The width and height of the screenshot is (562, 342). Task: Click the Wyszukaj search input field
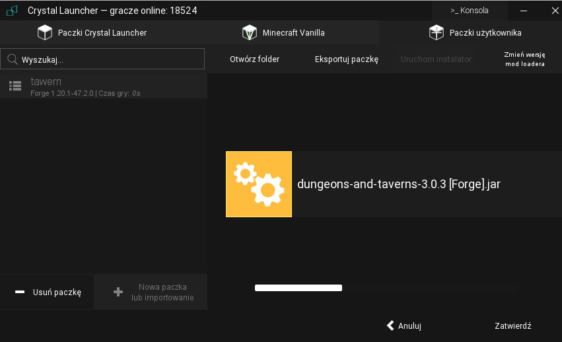click(109, 59)
